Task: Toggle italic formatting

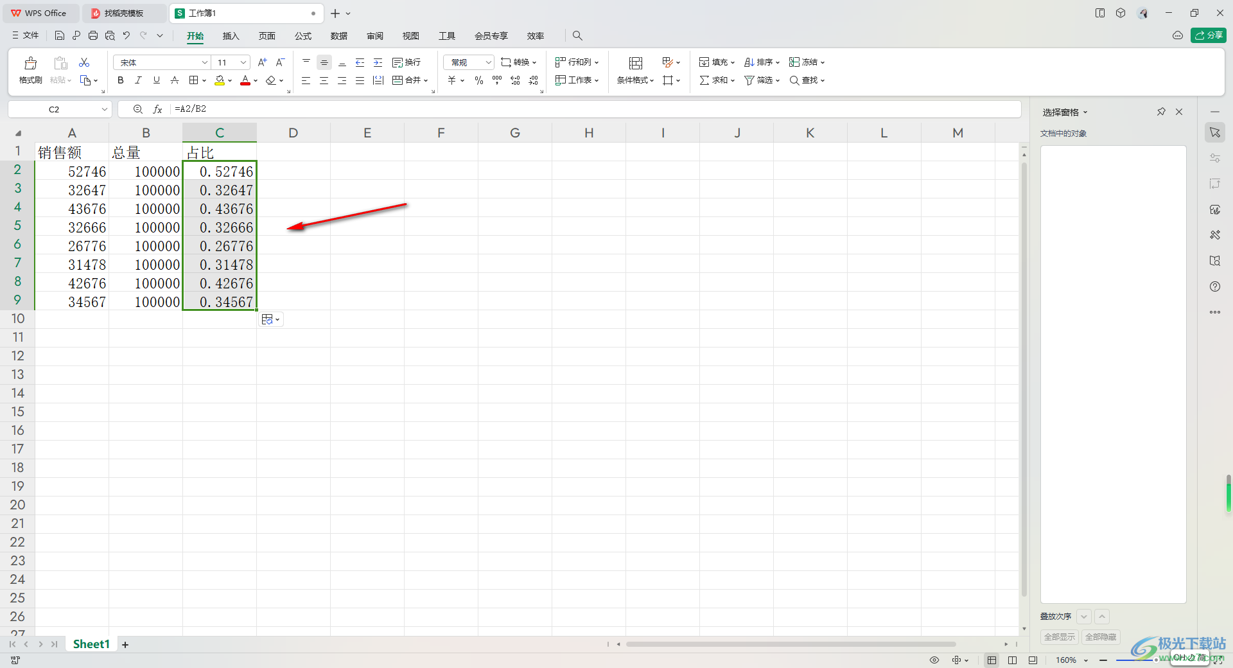Action: click(138, 80)
